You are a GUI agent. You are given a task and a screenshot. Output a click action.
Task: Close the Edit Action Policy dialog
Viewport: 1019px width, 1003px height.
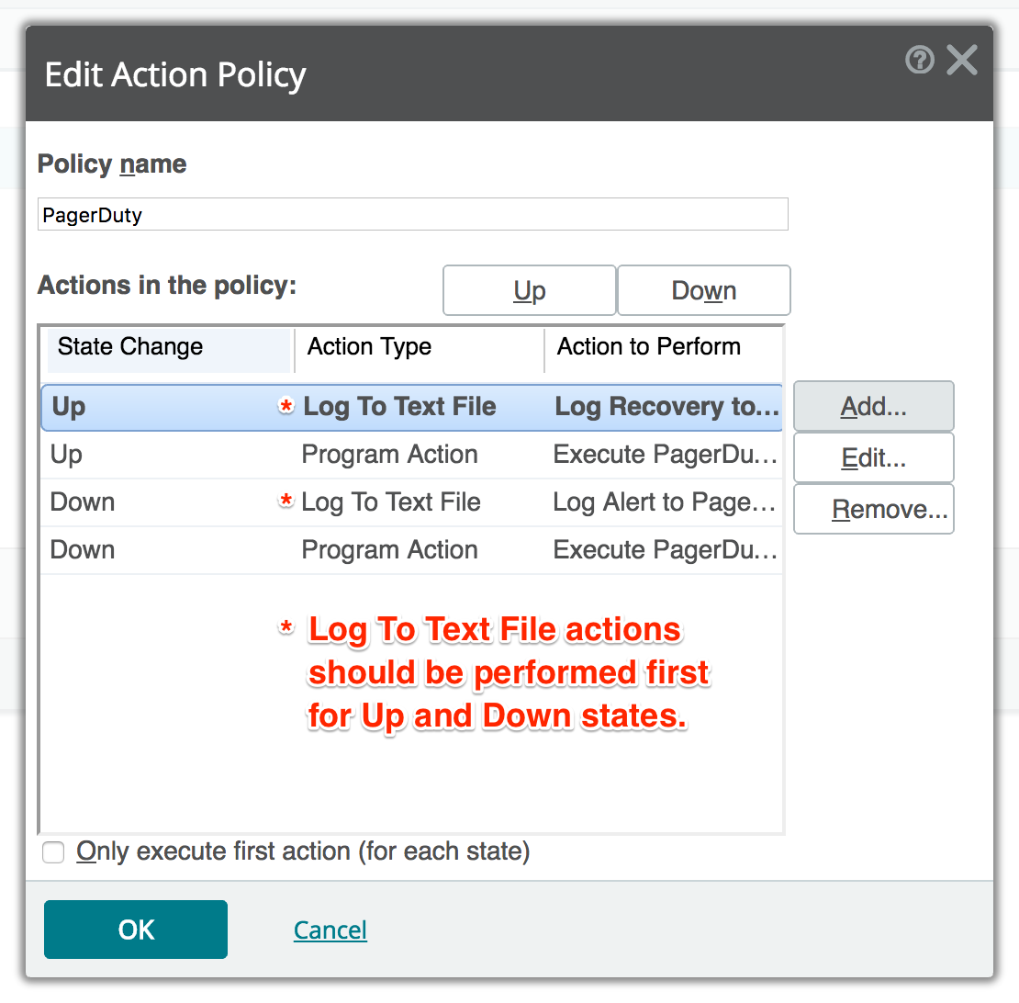[x=962, y=61]
